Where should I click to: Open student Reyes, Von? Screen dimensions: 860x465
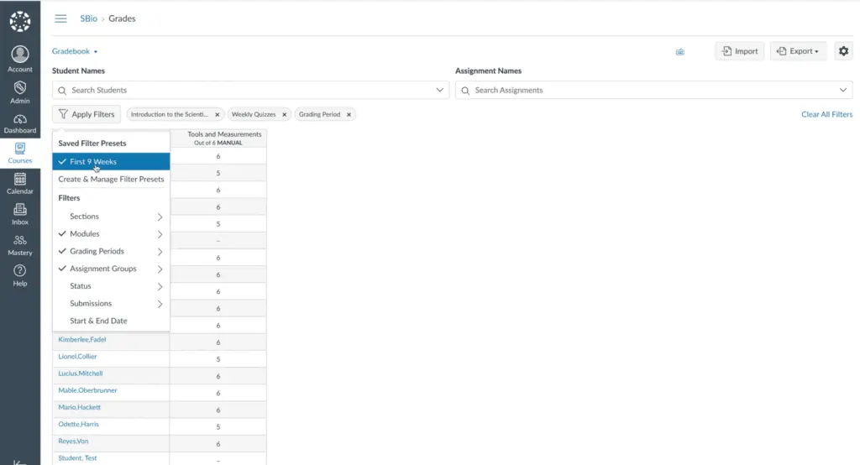pos(73,441)
